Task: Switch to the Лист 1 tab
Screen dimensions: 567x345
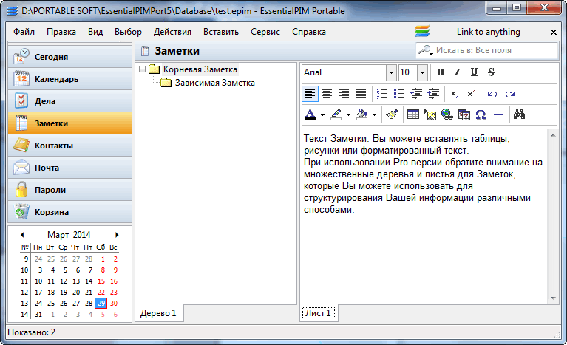Action: 317,313
